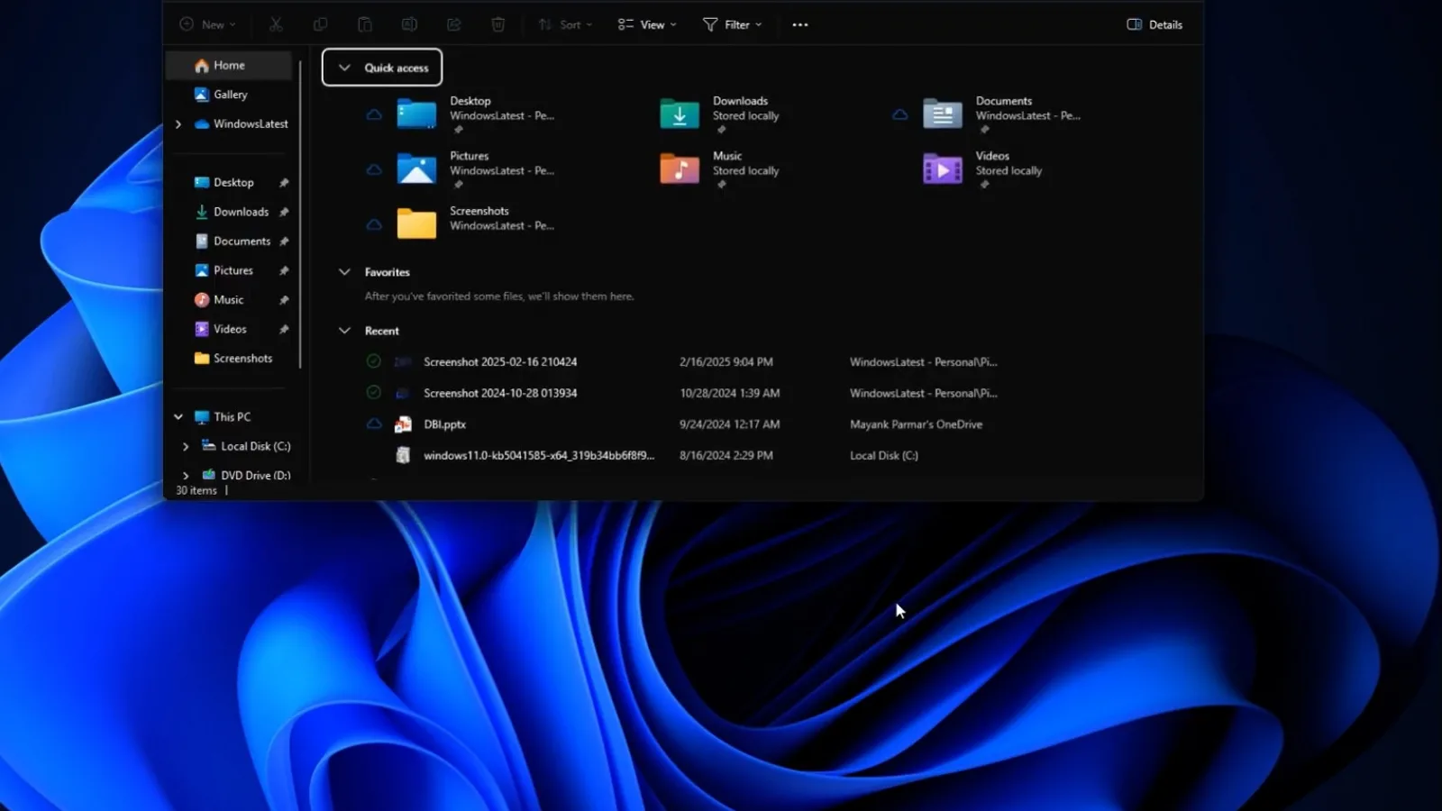Image resolution: width=1442 pixels, height=811 pixels.
Task: Open WindowsLatest OneDrive in sidebar
Action: coord(241,123)
